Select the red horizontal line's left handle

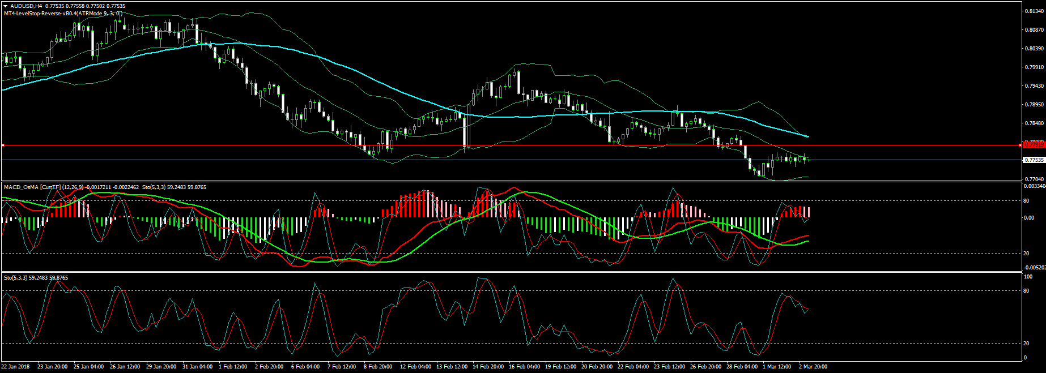point(3,145)
